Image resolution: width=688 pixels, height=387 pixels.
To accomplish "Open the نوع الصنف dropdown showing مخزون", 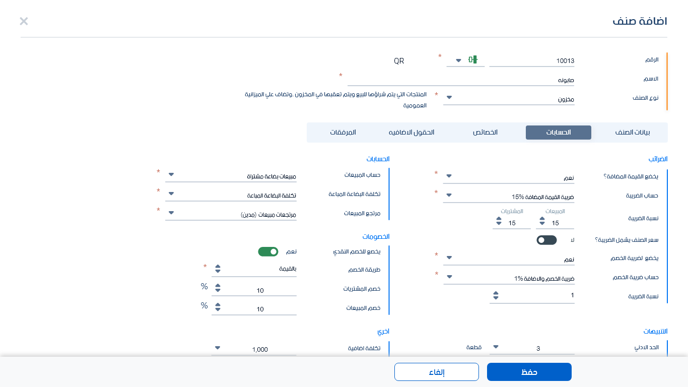I will [448, 97].
